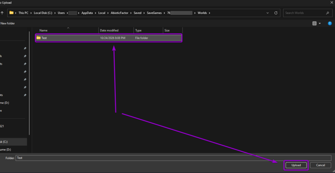Image resolution: width=335 pixels, height=173 pixels.
Task: Click the change view layout icon
Action: [x=314, y=24]
